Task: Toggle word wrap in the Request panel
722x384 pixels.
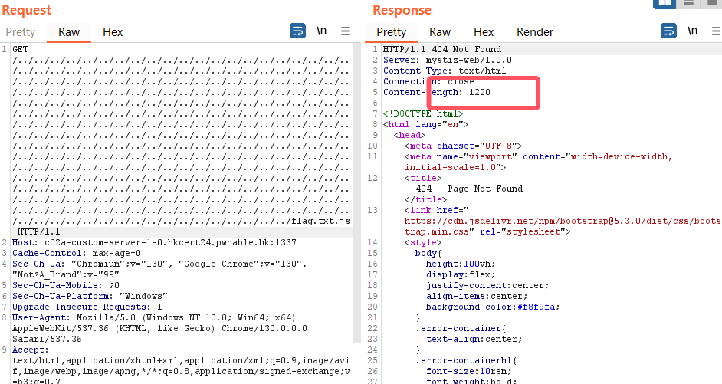Action: pyautogui.click(x=297, y=31)
